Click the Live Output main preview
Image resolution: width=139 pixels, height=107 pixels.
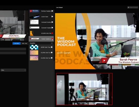point(97,41)
